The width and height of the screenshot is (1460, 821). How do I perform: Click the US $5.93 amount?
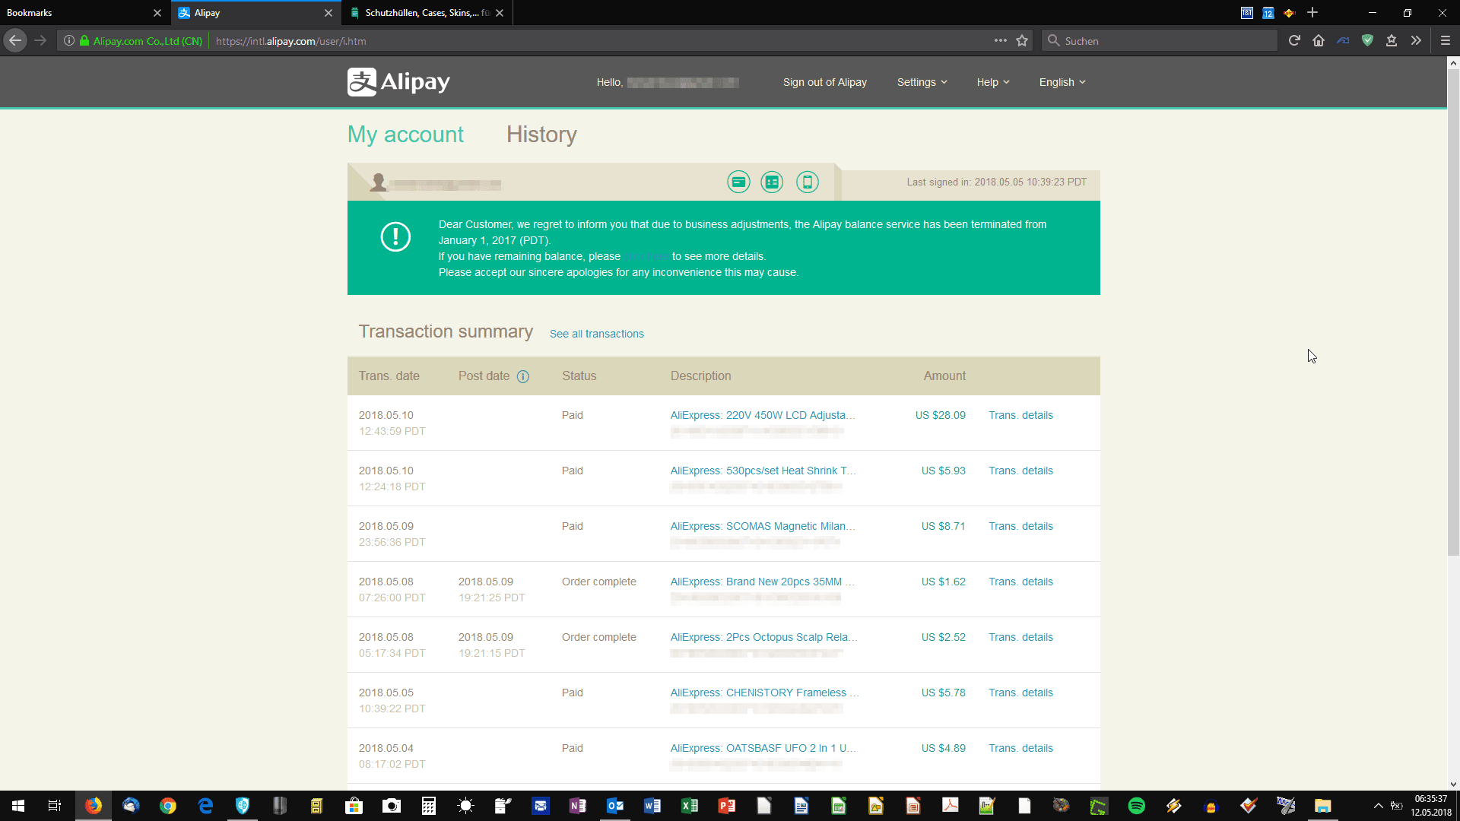click(x=943, y=471)
